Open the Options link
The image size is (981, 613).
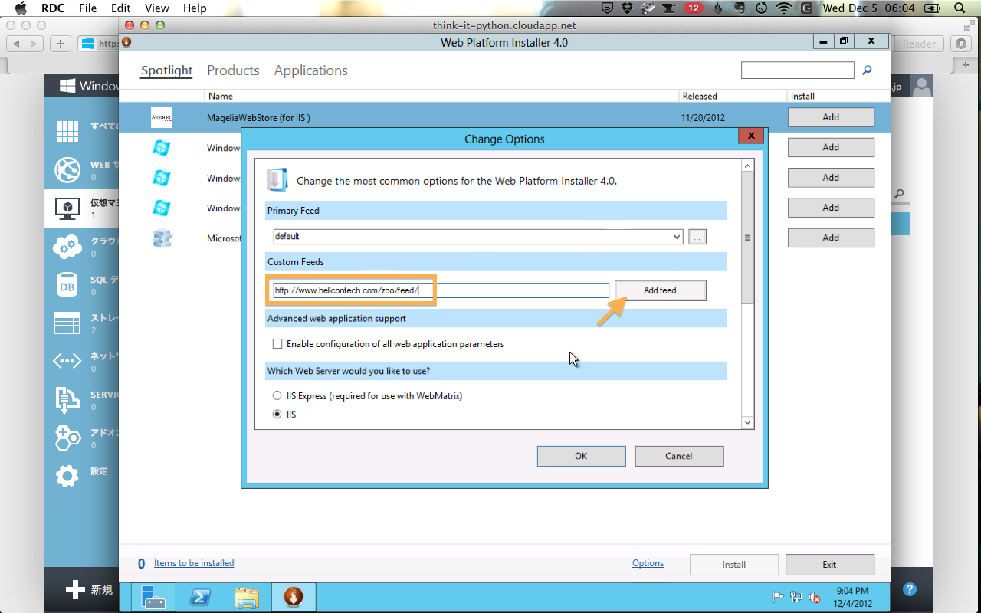click(648, 563)
